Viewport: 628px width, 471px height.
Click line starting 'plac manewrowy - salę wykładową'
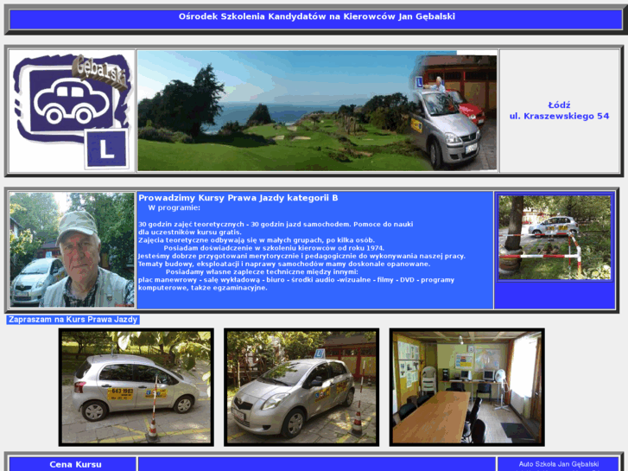pos(296,280)
